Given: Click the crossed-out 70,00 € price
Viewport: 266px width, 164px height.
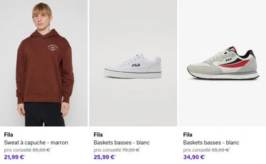Looking at the screenshot, I should (x=131, y=150).
